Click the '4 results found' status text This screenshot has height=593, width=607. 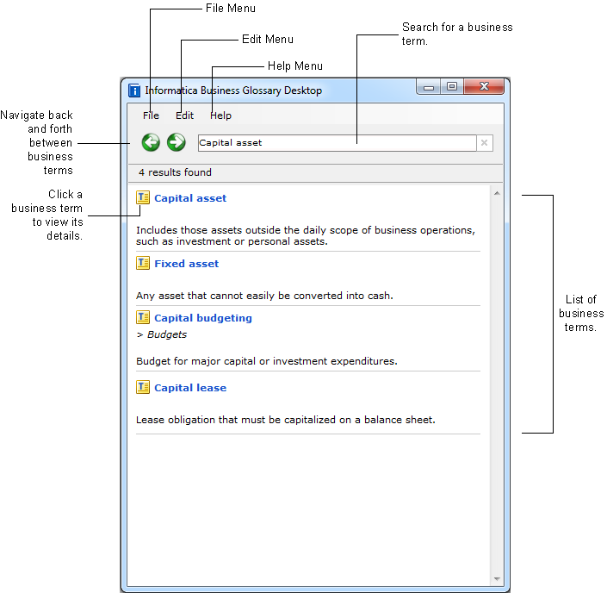coord(175,172)
